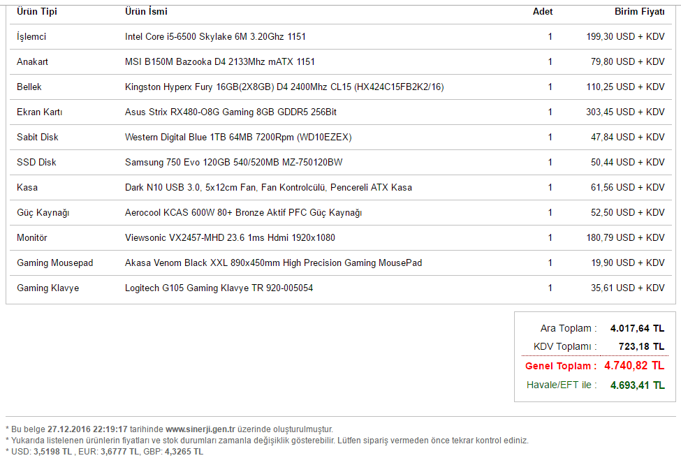The image size is (681, 458).
Task: Click 'Kingston Hyperx Fury 16GB' product name
Action: (x=284, y=87)
